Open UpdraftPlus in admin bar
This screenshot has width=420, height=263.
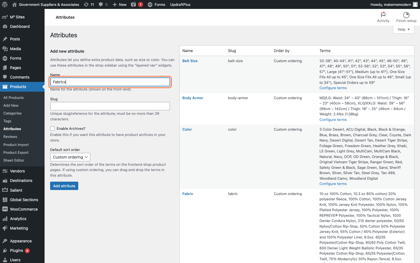[x=180, y=4]
